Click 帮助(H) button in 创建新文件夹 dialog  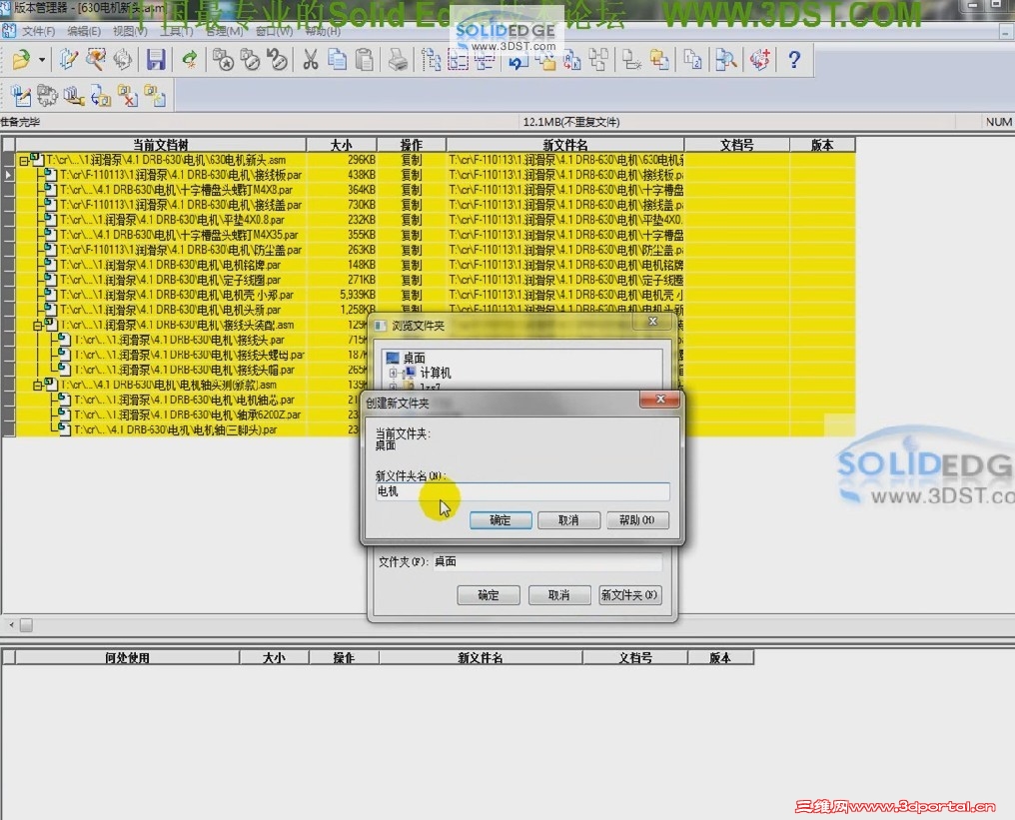click(637, 520)
